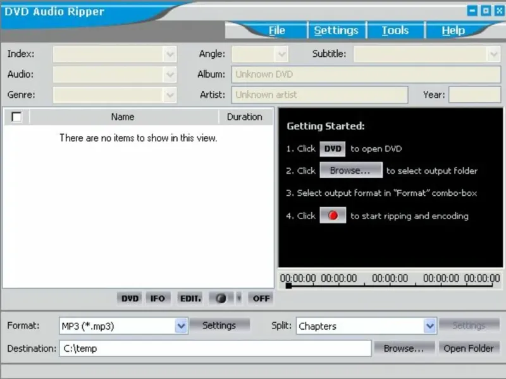Click the DVD toolbar button below the list

coord(130,298)
